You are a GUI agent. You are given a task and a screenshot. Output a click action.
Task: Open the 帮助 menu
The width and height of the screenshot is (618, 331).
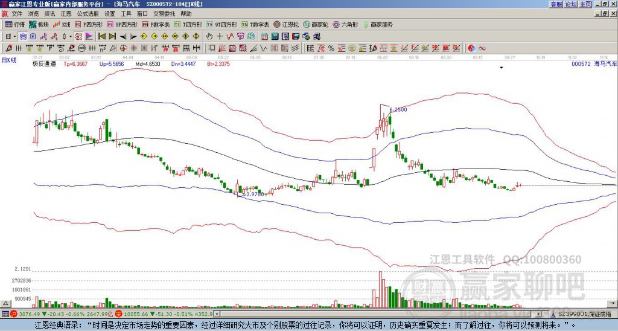tap(186, 14)
